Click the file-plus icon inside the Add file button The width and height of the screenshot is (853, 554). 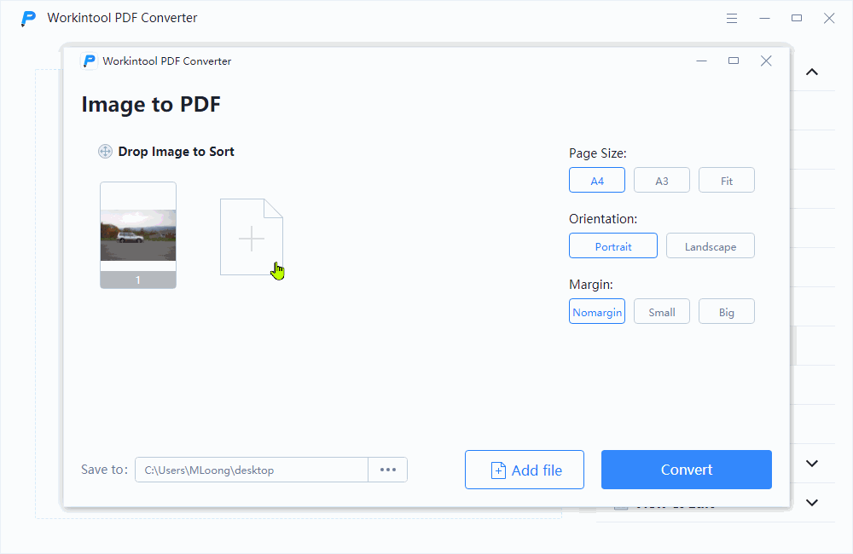coord(497,470)
